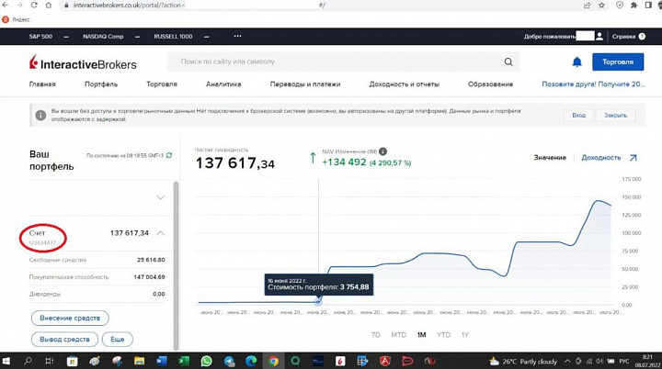Click the NAV Изменение info icon
662x369 pixels.
coord(382,151)
